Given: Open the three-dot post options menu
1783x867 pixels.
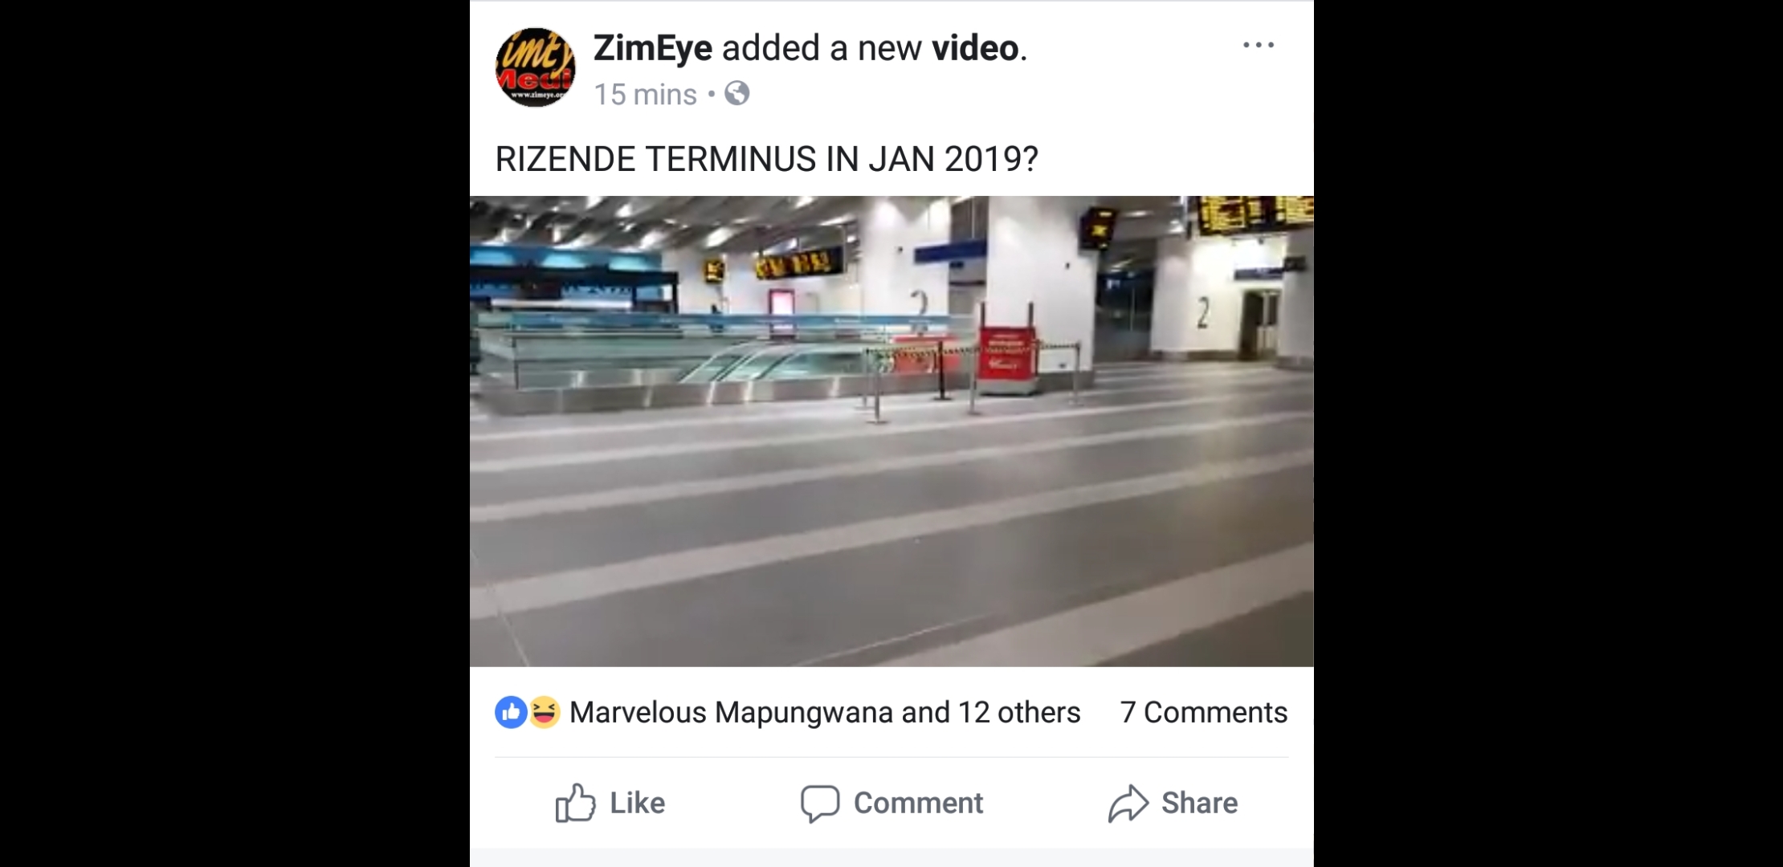Looking at the screenshot, I should point(1258,46).
